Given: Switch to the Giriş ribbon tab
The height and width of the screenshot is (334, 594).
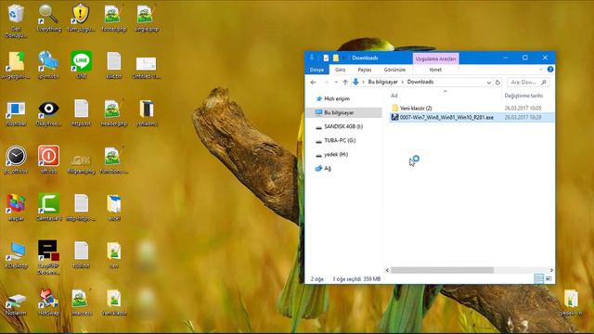Looking at the screenshot, I should [x=340, y=70].
